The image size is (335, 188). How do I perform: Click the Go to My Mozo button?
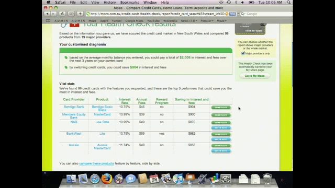254,76
